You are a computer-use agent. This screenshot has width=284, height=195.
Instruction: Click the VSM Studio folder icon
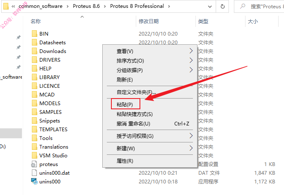tap(34, 155)
